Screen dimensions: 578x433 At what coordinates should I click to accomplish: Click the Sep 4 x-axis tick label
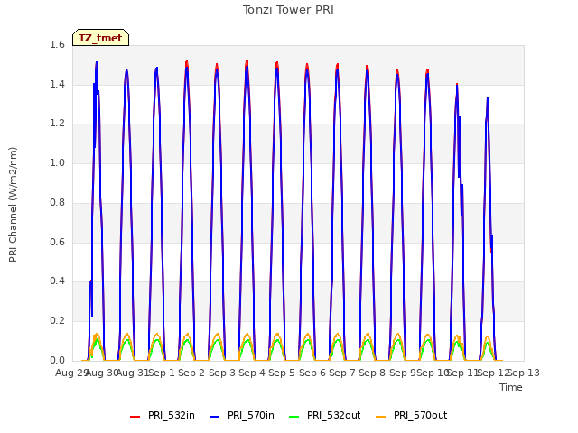point(252,373)
